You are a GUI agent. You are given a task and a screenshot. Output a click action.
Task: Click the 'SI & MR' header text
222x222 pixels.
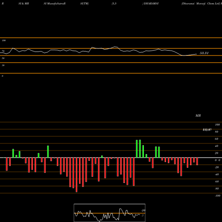tap(24, 4)
